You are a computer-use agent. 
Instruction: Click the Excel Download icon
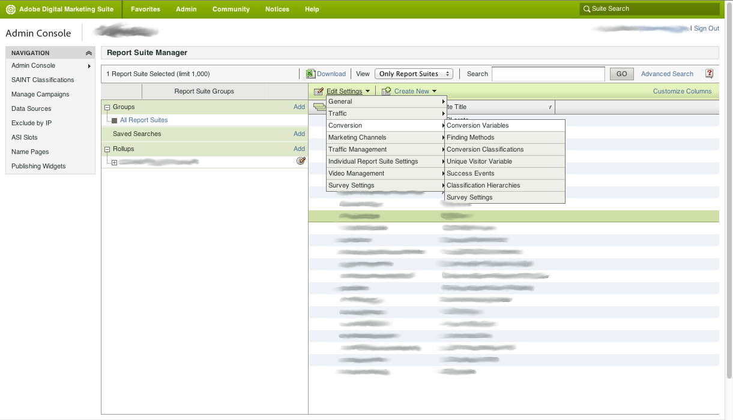tap(310, 74)
